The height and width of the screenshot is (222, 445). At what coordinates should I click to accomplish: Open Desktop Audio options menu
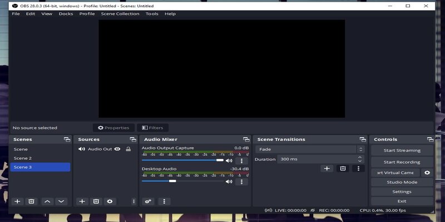[241, 182]
